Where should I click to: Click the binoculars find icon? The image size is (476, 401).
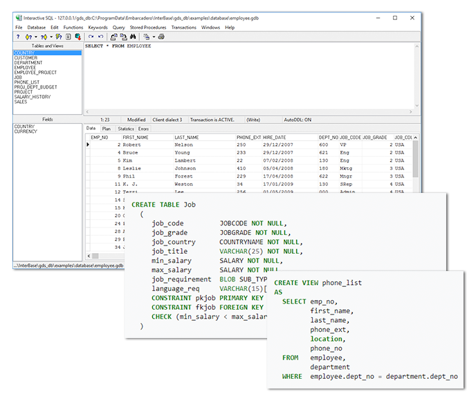pyautogui.click(x=133, y=37)
